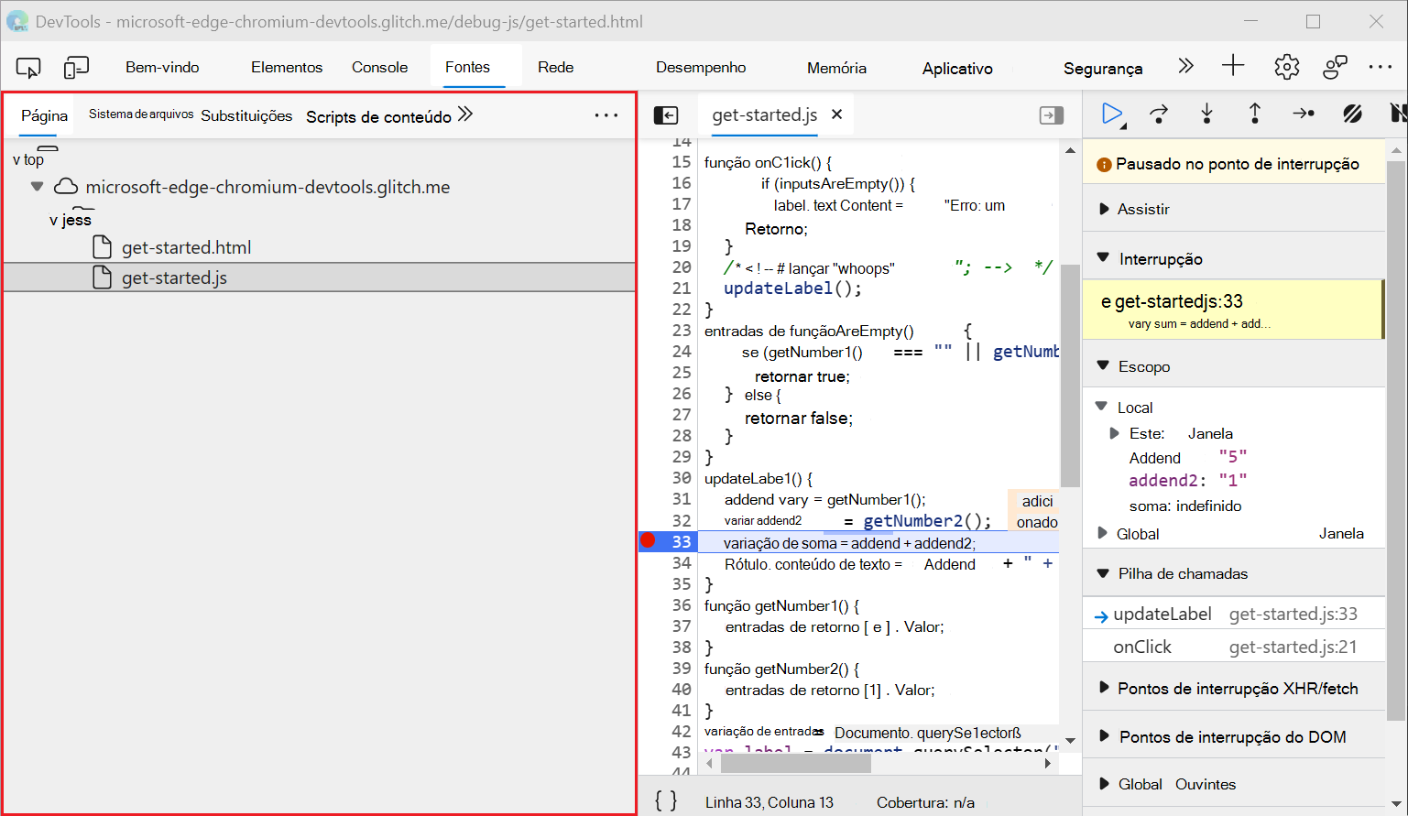The image size is (1408, 816).
Task: Select onClick call stack frame
Action: coord(1234,647)
